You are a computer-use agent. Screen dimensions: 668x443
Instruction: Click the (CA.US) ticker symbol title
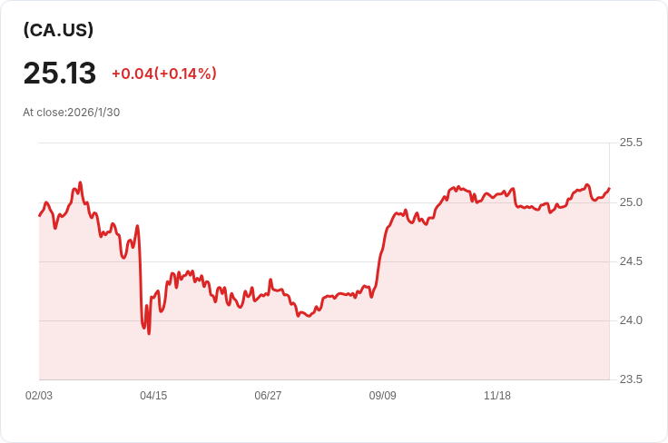pos(58,30)
